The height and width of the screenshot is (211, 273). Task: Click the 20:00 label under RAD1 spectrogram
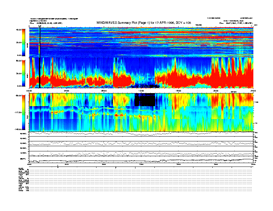coord(216,91)
